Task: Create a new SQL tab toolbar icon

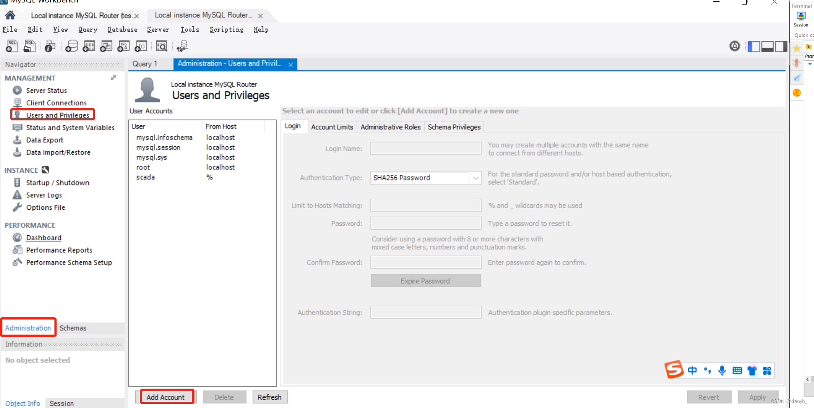Action: click(x=12, y=46)
